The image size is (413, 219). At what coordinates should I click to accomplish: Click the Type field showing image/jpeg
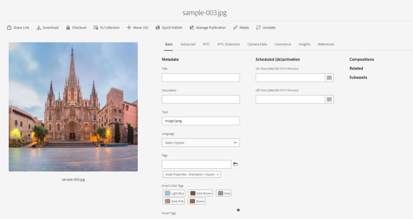click(x=201, y=121)
